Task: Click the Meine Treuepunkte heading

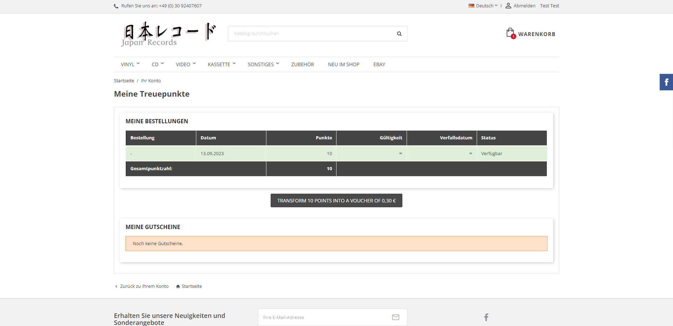Action: [x=152, y=94]
